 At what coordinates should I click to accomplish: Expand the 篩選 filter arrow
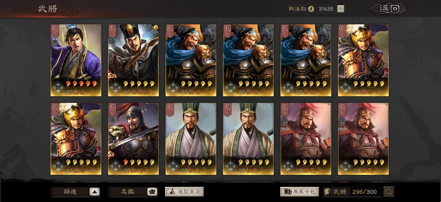tap(95, 192)
